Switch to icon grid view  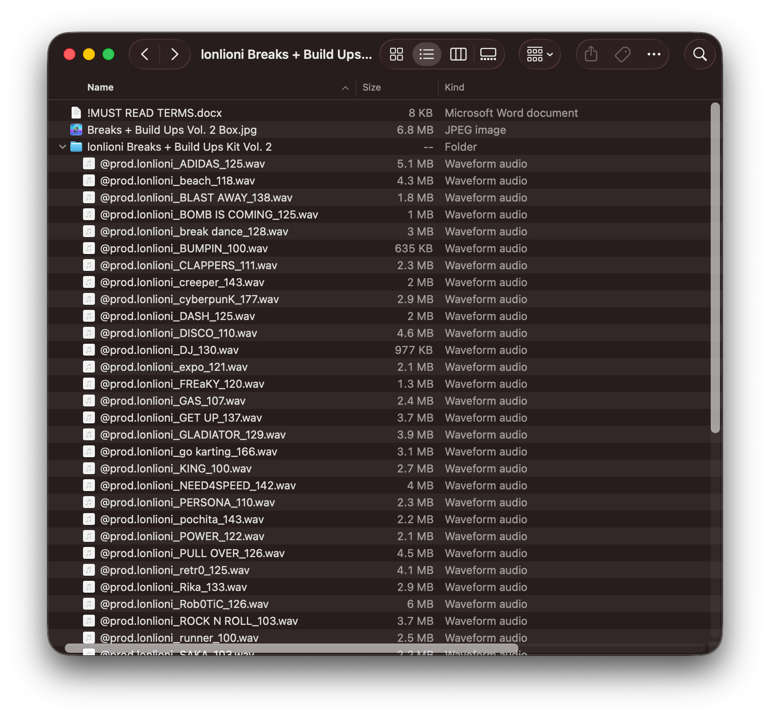pos(396,54)
